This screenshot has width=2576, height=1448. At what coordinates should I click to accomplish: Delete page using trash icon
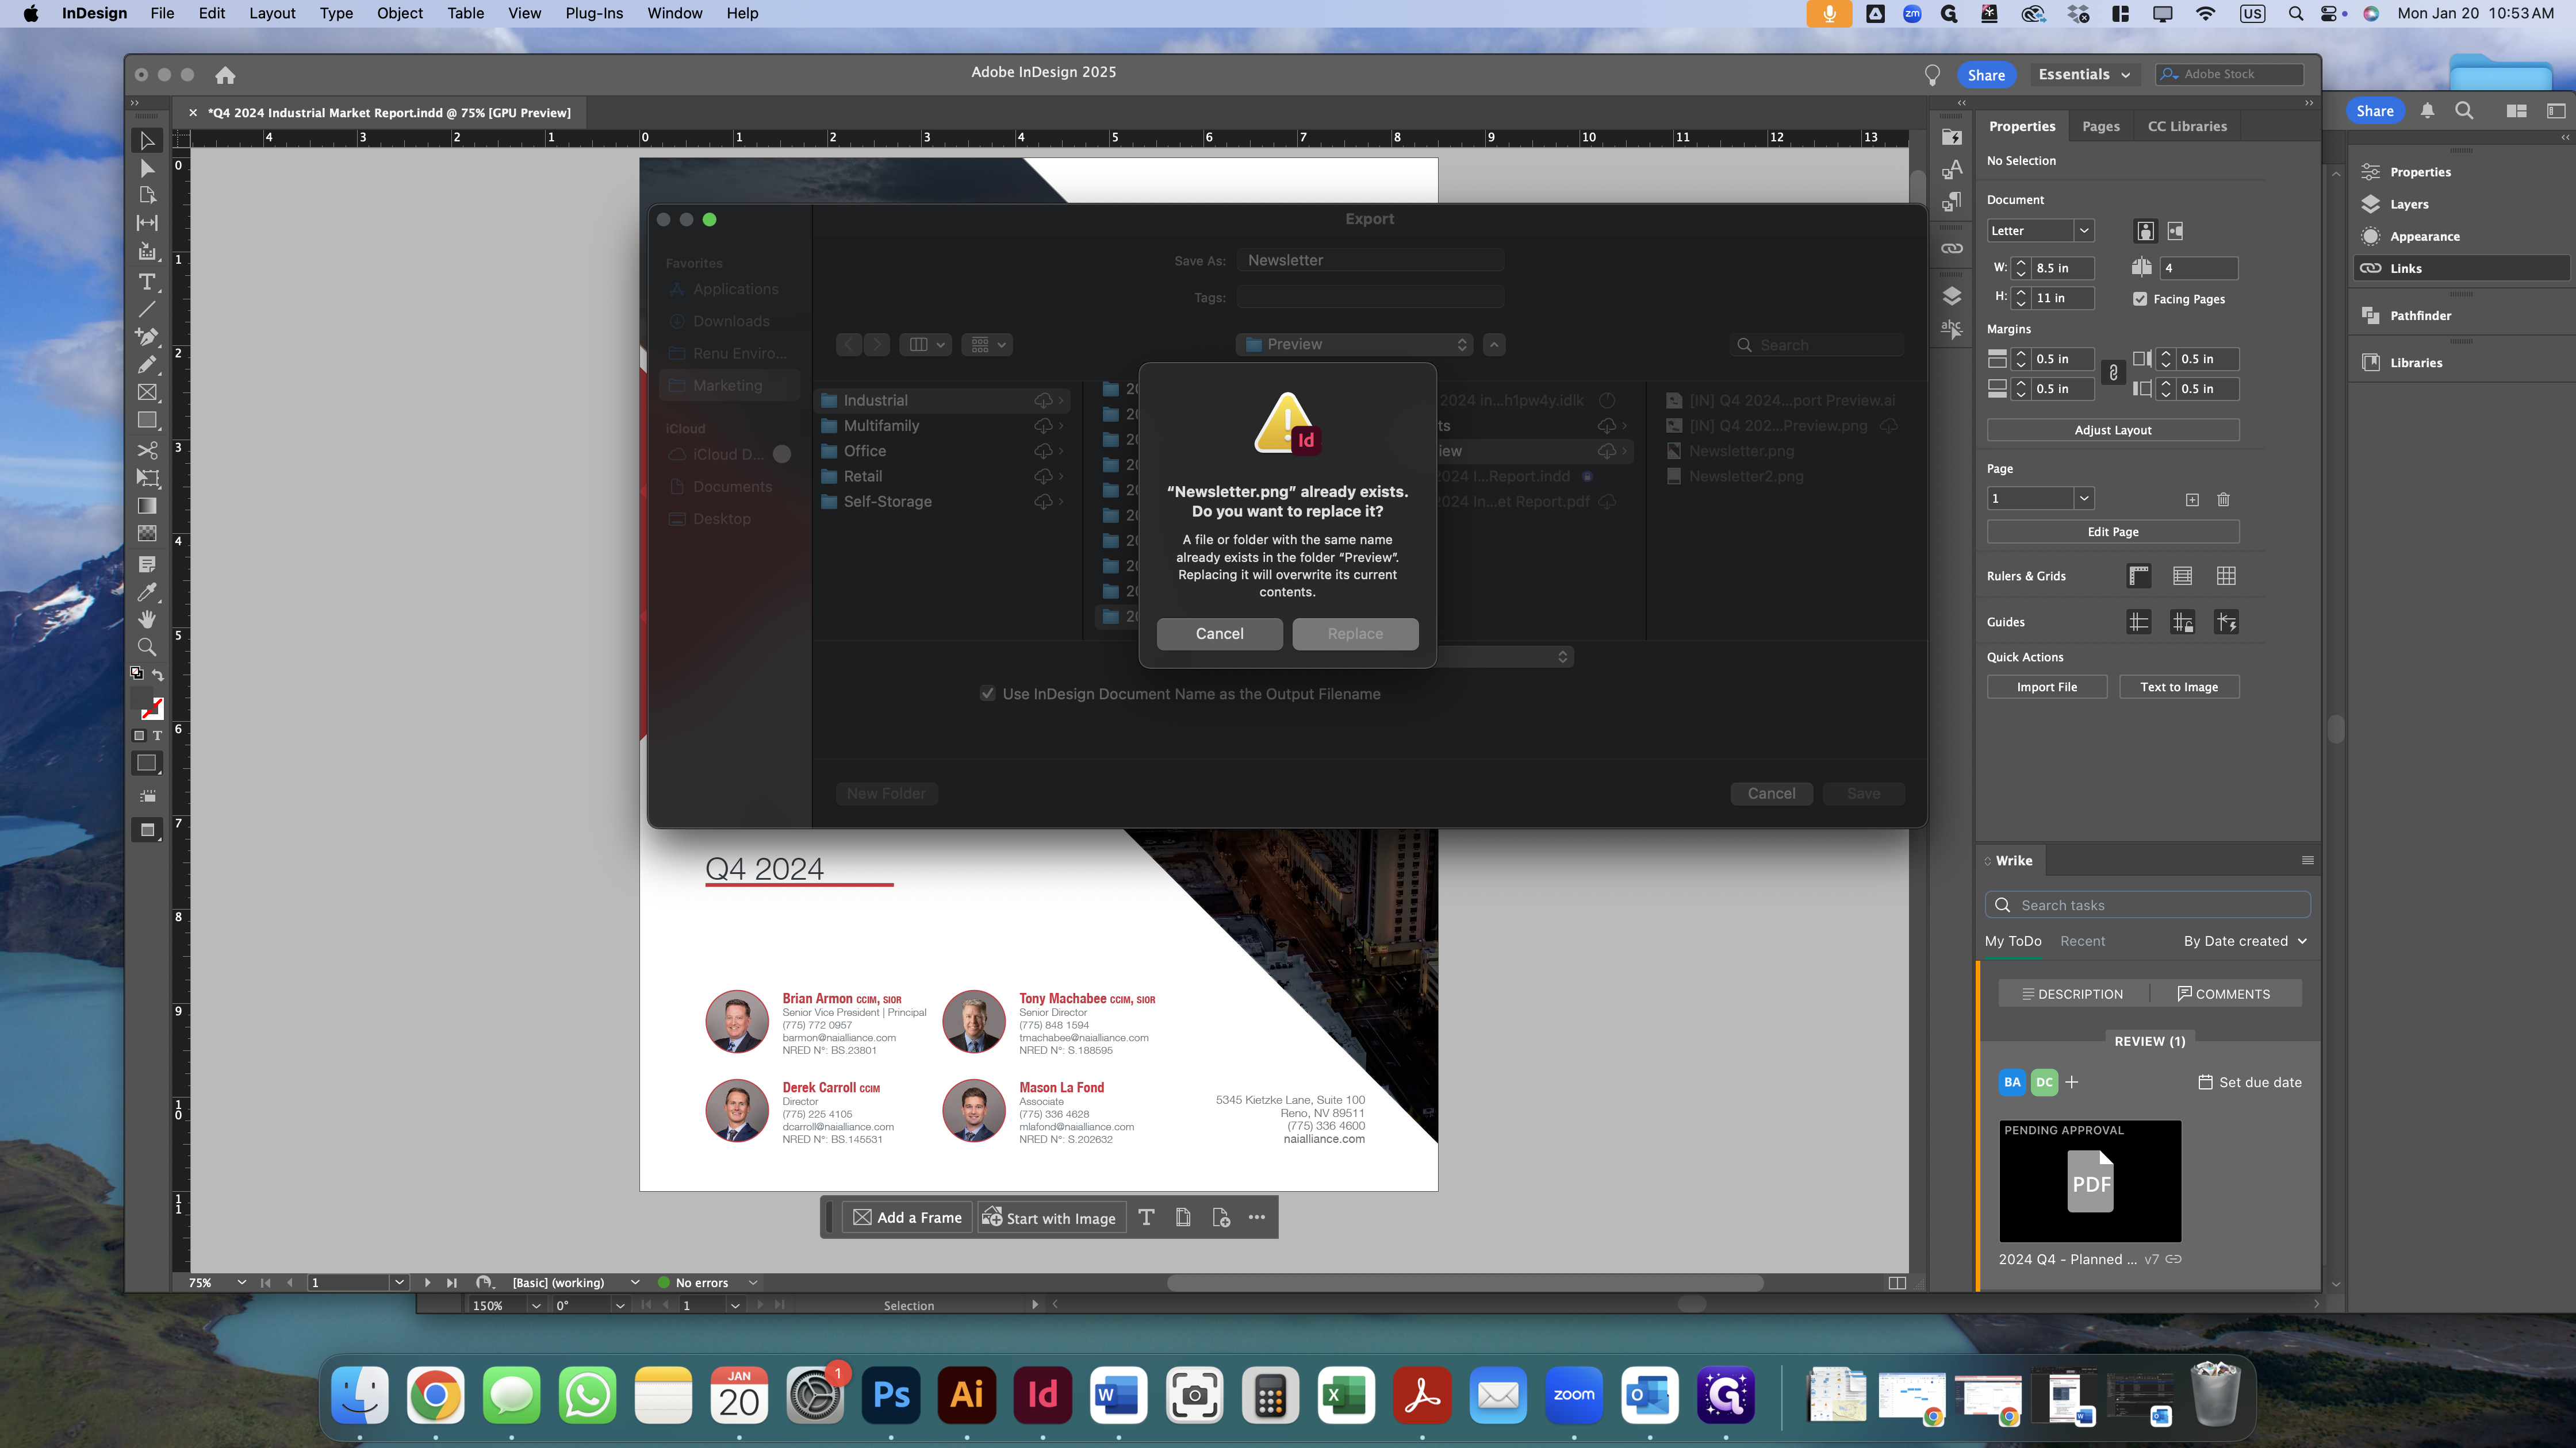(x=2223, y=500)
